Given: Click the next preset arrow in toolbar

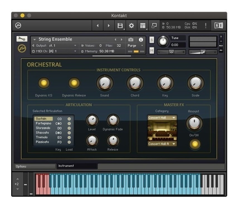Looking at the screenshot, I should (x=109, y=26).
